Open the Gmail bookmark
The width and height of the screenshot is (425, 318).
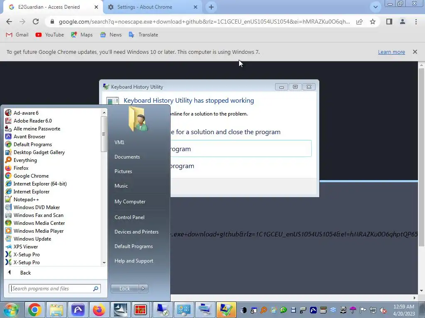17,35
